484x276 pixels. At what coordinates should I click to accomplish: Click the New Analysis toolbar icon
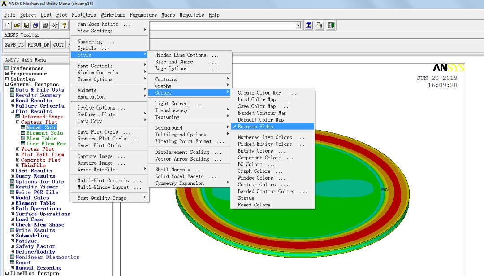click(x=8, y=25)
